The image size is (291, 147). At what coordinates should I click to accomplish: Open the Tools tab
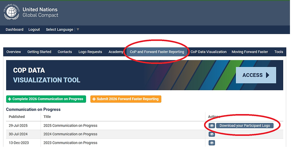point(279,52)
